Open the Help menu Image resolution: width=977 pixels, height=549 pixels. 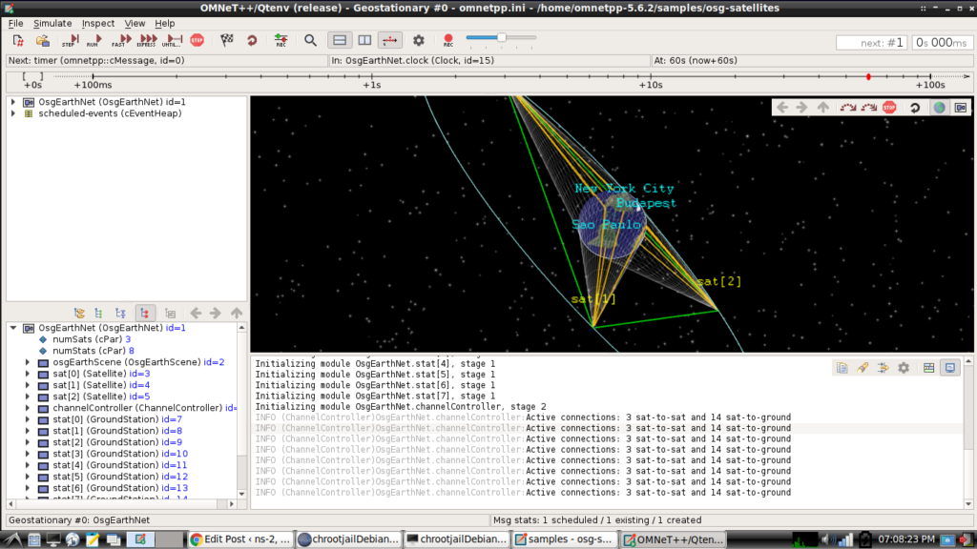point(164,23)
